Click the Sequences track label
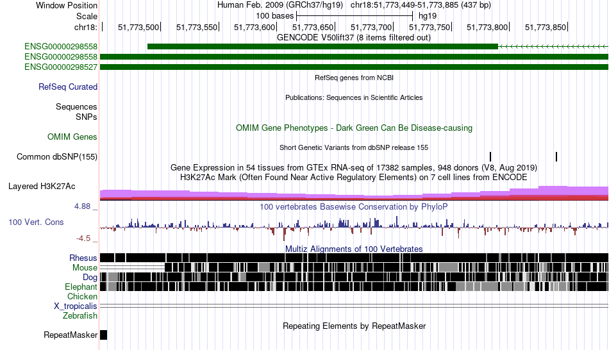 click(76, 106)
